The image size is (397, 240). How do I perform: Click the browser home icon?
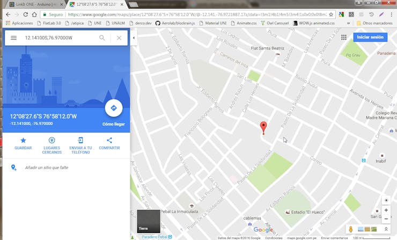pos(34,14)
